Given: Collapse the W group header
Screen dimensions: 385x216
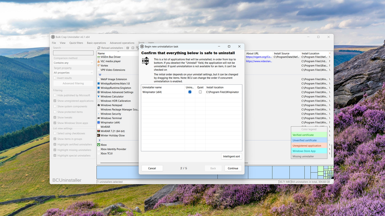Looking at the screenshot, I should (x=100, y=75).
